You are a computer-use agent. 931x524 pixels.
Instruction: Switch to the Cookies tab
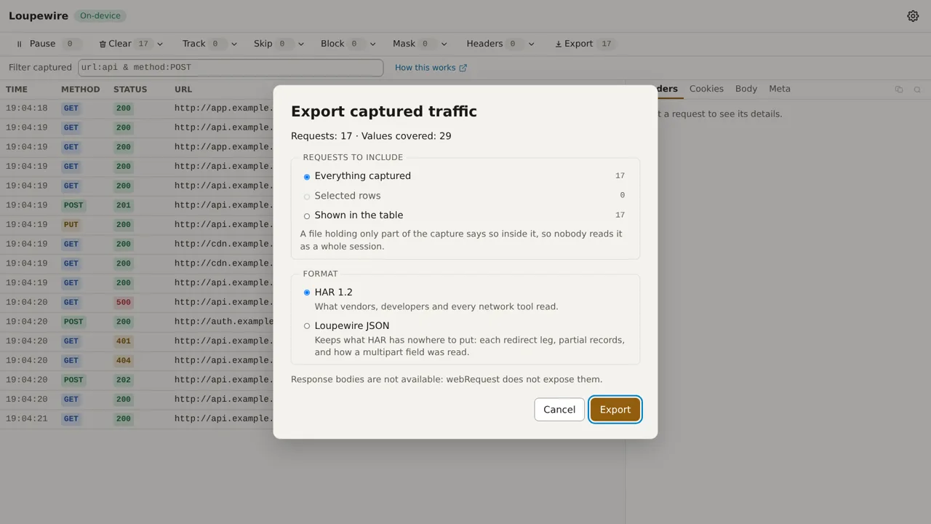click(x=706, y=89)
